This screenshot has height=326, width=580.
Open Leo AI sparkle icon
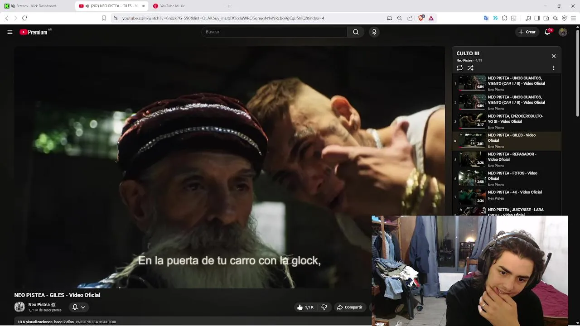[555, 18]
